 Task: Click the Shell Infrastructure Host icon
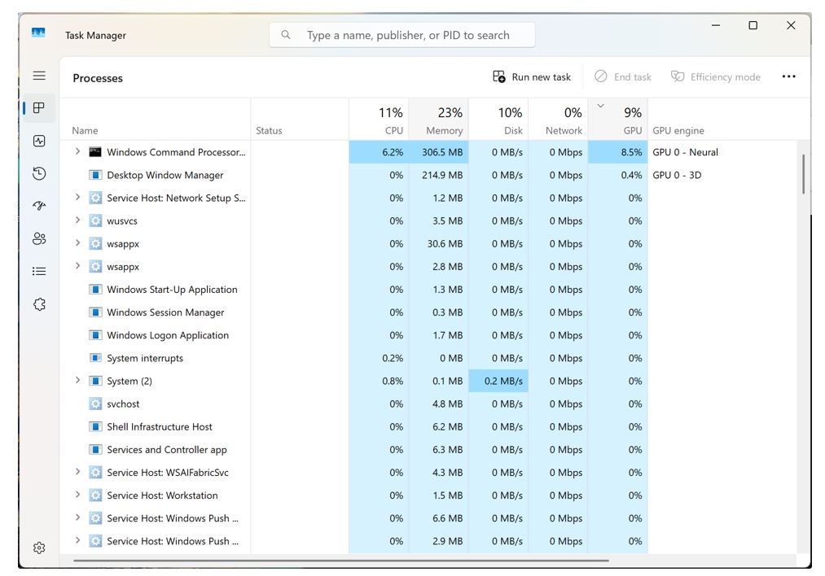(95, 427)
